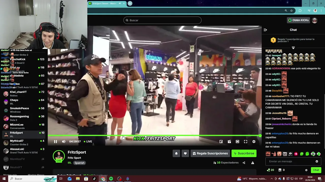Open offline NeutroYT channel

[x=24, y=167]
